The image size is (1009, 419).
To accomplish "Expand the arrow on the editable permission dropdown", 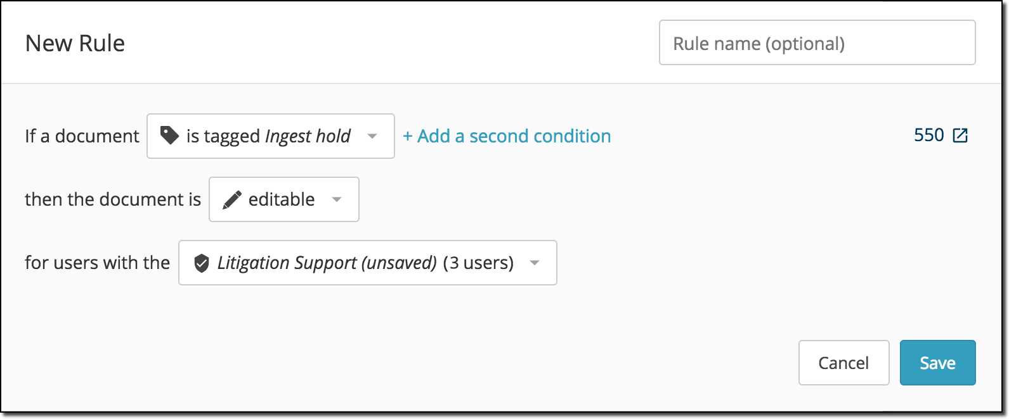I will pyautogui.click(x=337, y=199).
